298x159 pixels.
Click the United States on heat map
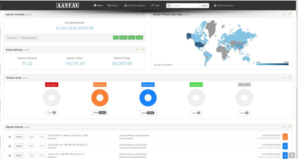tap(200, 45)
